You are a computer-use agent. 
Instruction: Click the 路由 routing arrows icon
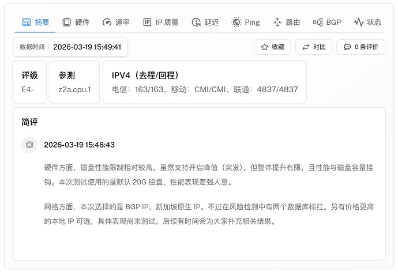tap(277, 22)
